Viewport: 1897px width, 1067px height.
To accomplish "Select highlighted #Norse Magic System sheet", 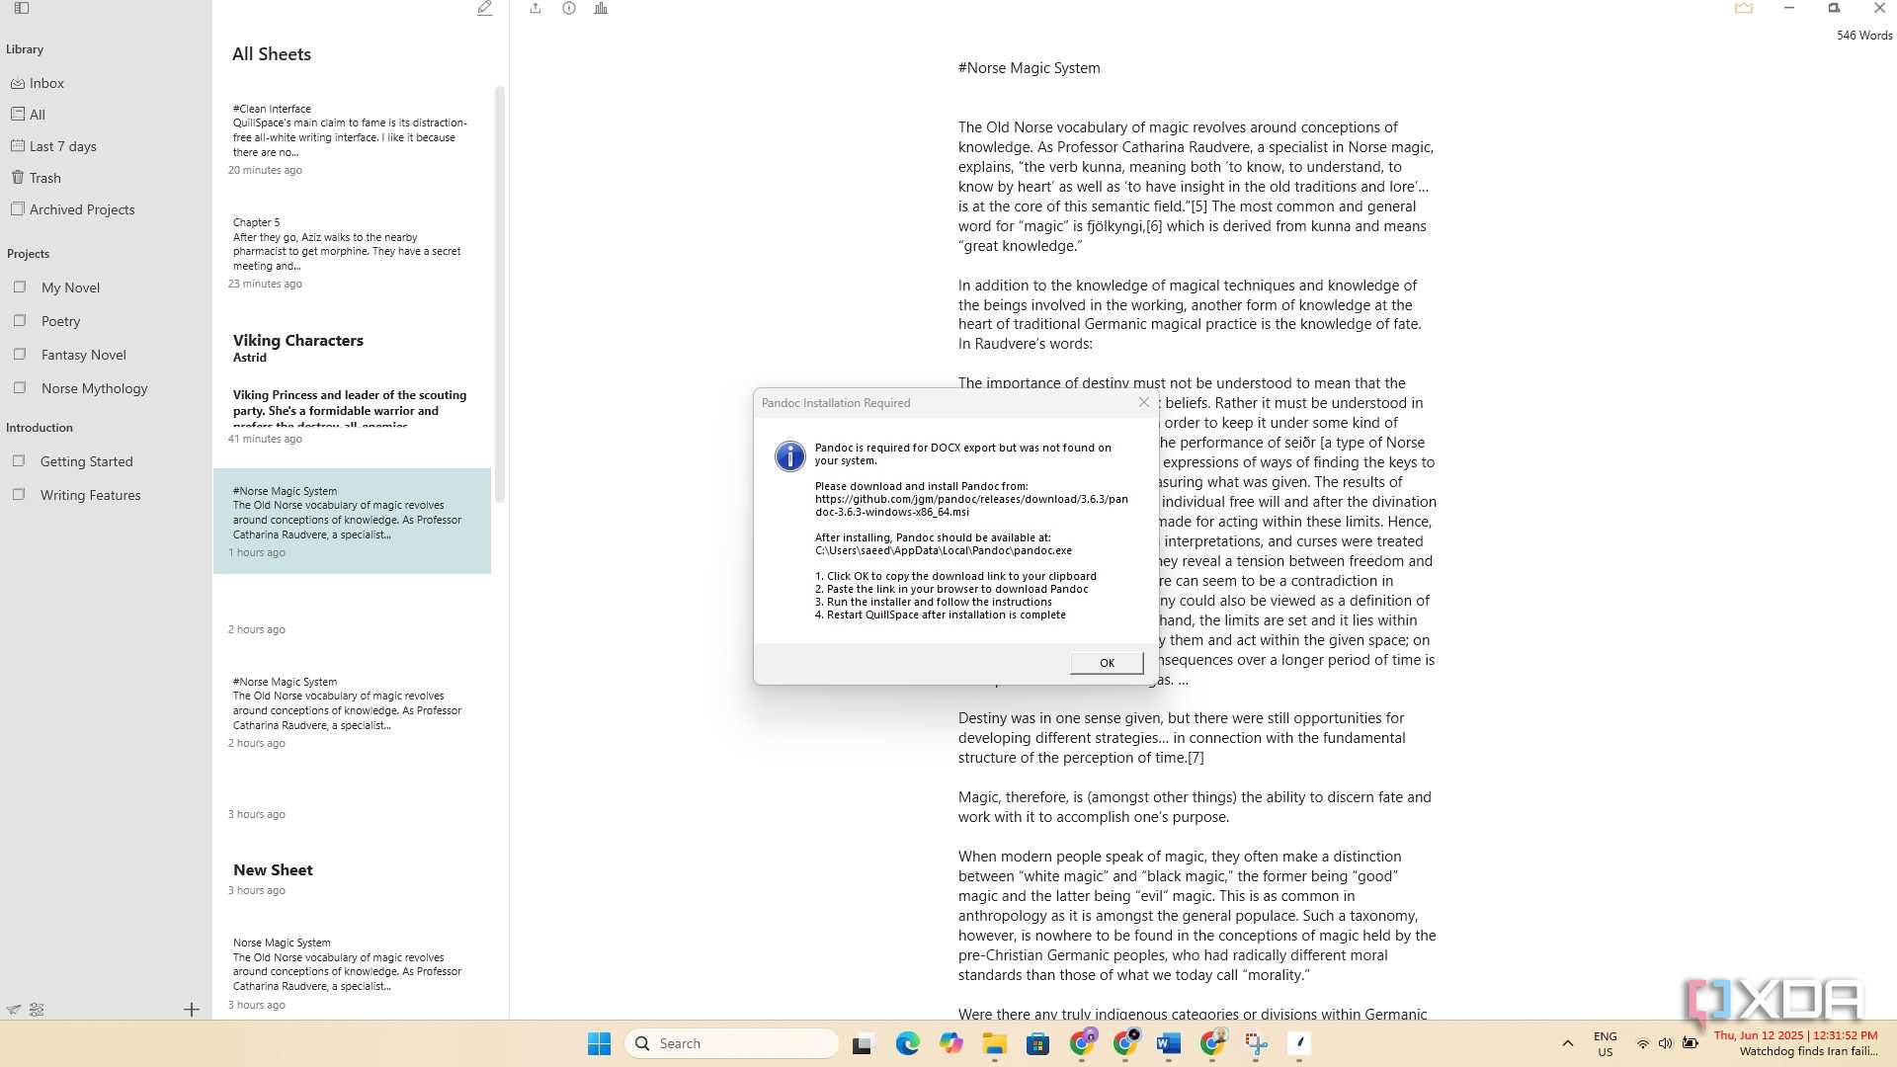I will point(352,521).
